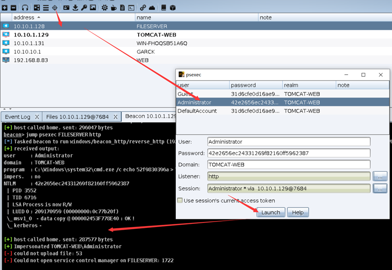The width and height of the screenshot is (392, 270).
Task: Select the DefaultAccount credential row
Action: pos(283,111)
